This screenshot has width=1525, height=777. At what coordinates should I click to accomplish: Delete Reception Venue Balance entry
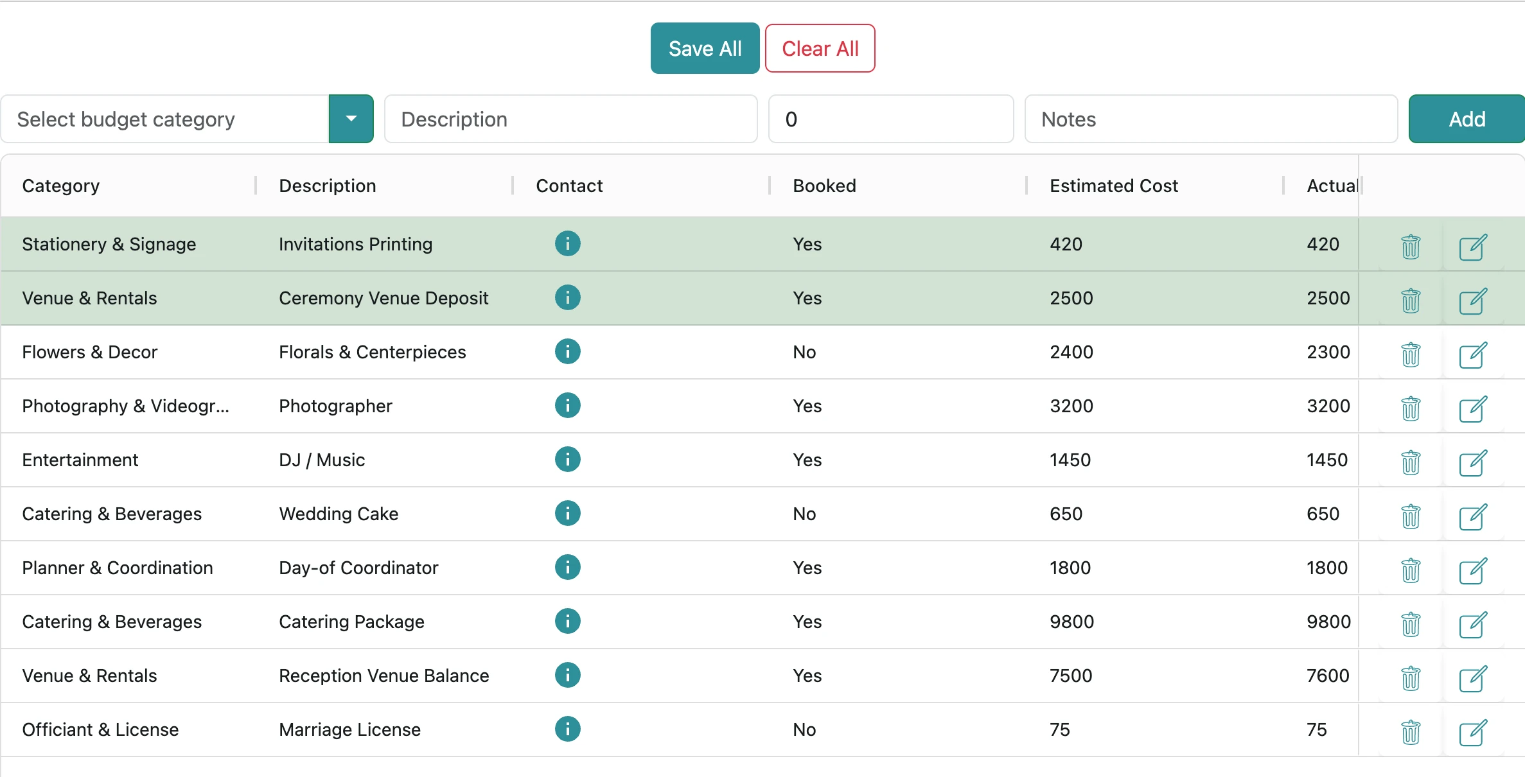[1410, 677]
